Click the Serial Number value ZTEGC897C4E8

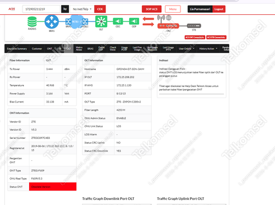tap(41, 138)
